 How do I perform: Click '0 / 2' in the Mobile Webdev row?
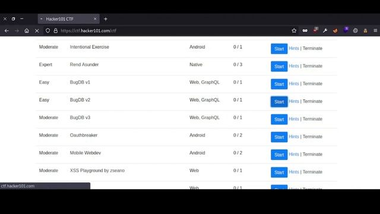coord(237,153)
